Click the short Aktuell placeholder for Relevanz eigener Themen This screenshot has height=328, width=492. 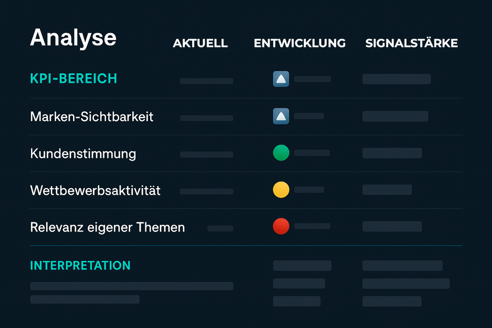coord(220,228)
